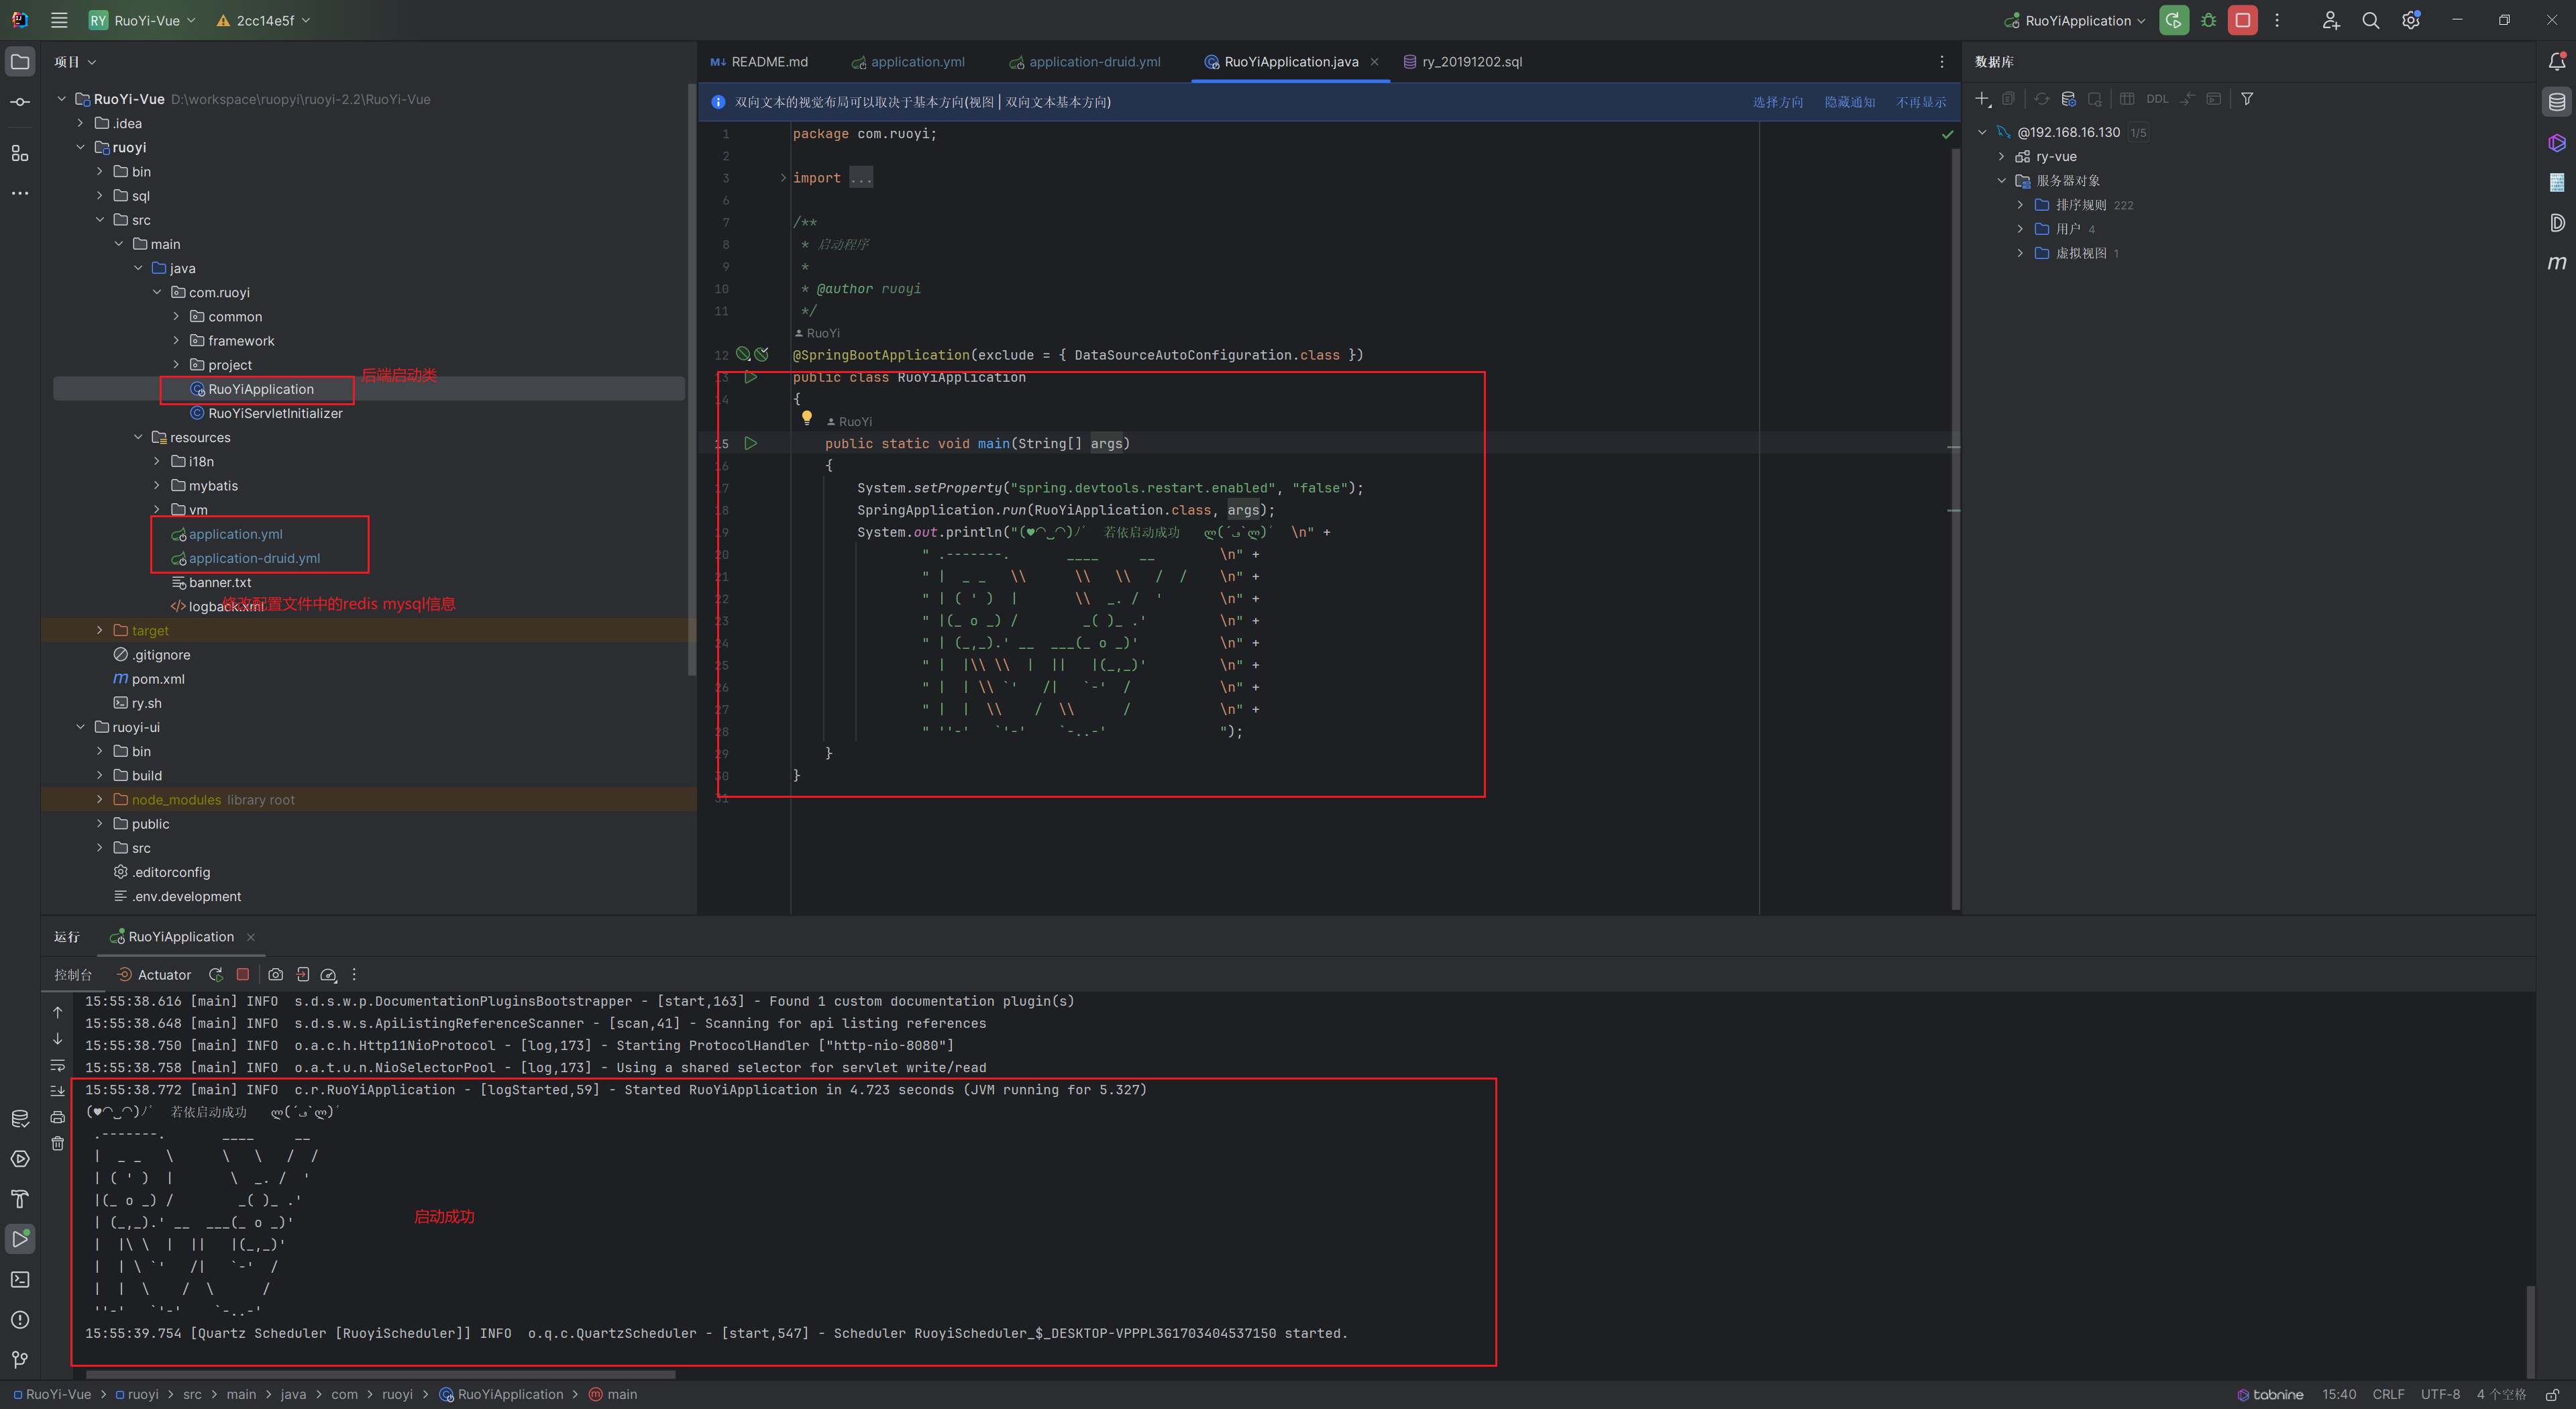Switch to application.yml editor tab
The image size is (2576, 1409).
click(908, 62)
